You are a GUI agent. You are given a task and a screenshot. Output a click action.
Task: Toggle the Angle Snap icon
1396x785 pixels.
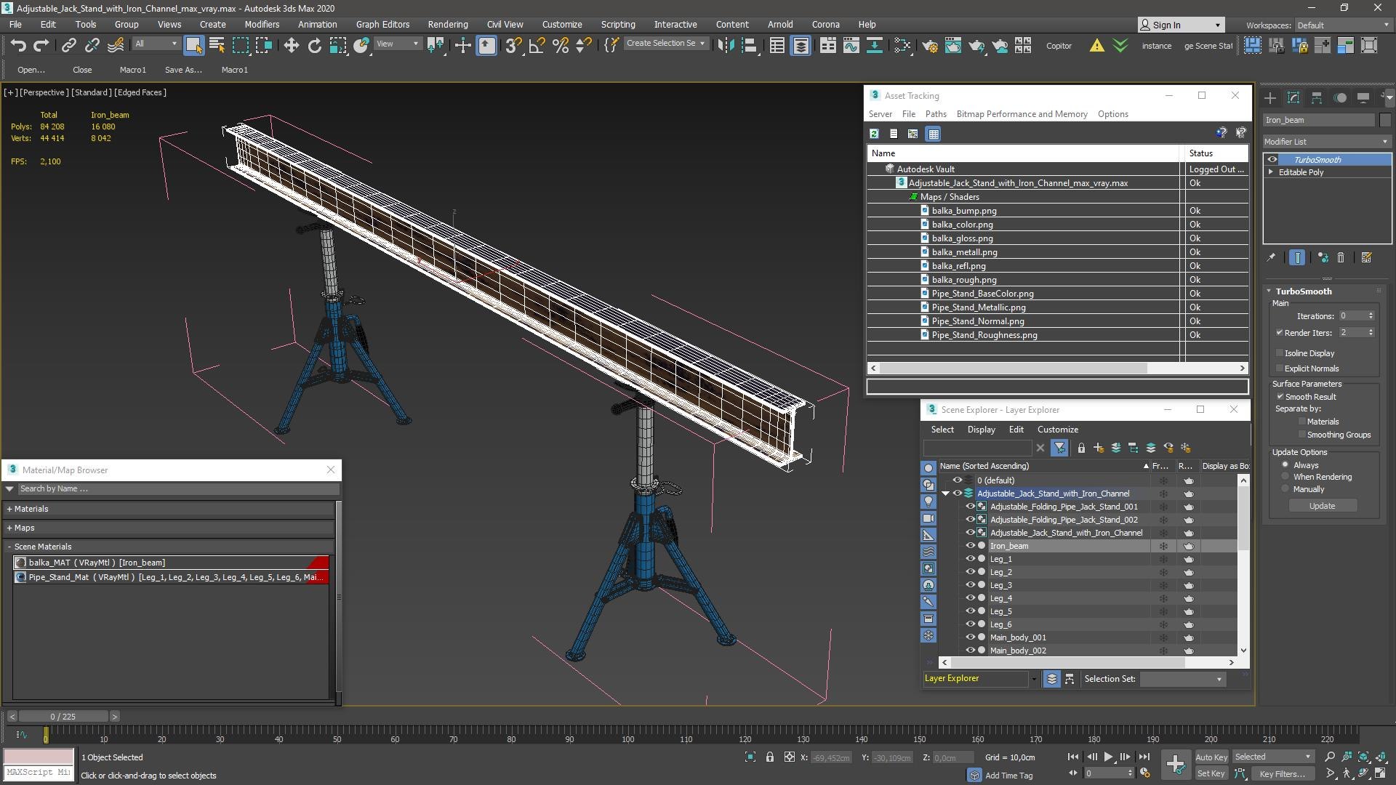[537, 46]
